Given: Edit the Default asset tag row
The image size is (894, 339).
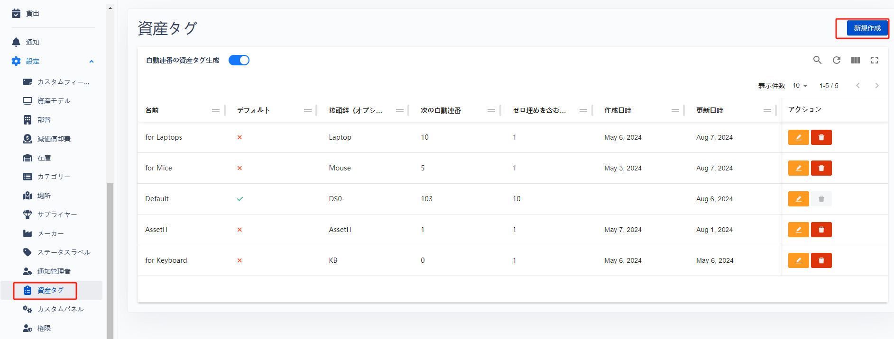Looking at the screenshot, I should pyautogui.click(x=798, y=199).
